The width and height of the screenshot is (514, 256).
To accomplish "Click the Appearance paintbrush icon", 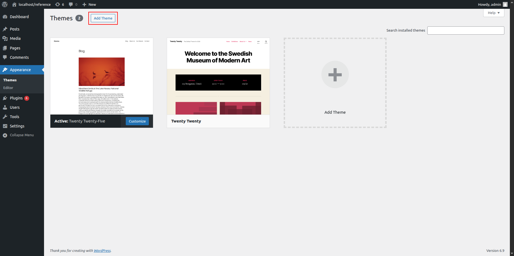I will point(5,70).
